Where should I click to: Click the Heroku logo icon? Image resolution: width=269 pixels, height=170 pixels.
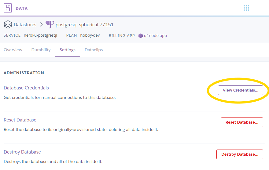coord(8,8)
